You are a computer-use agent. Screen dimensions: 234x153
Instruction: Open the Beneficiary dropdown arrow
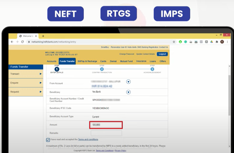pos(128,92)
